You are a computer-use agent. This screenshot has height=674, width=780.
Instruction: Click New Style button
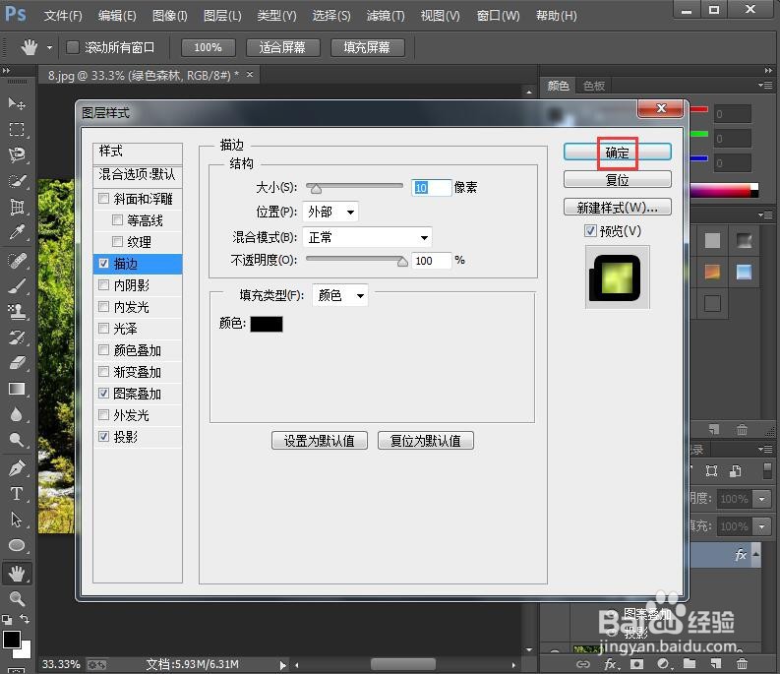(x=618, y=207)
